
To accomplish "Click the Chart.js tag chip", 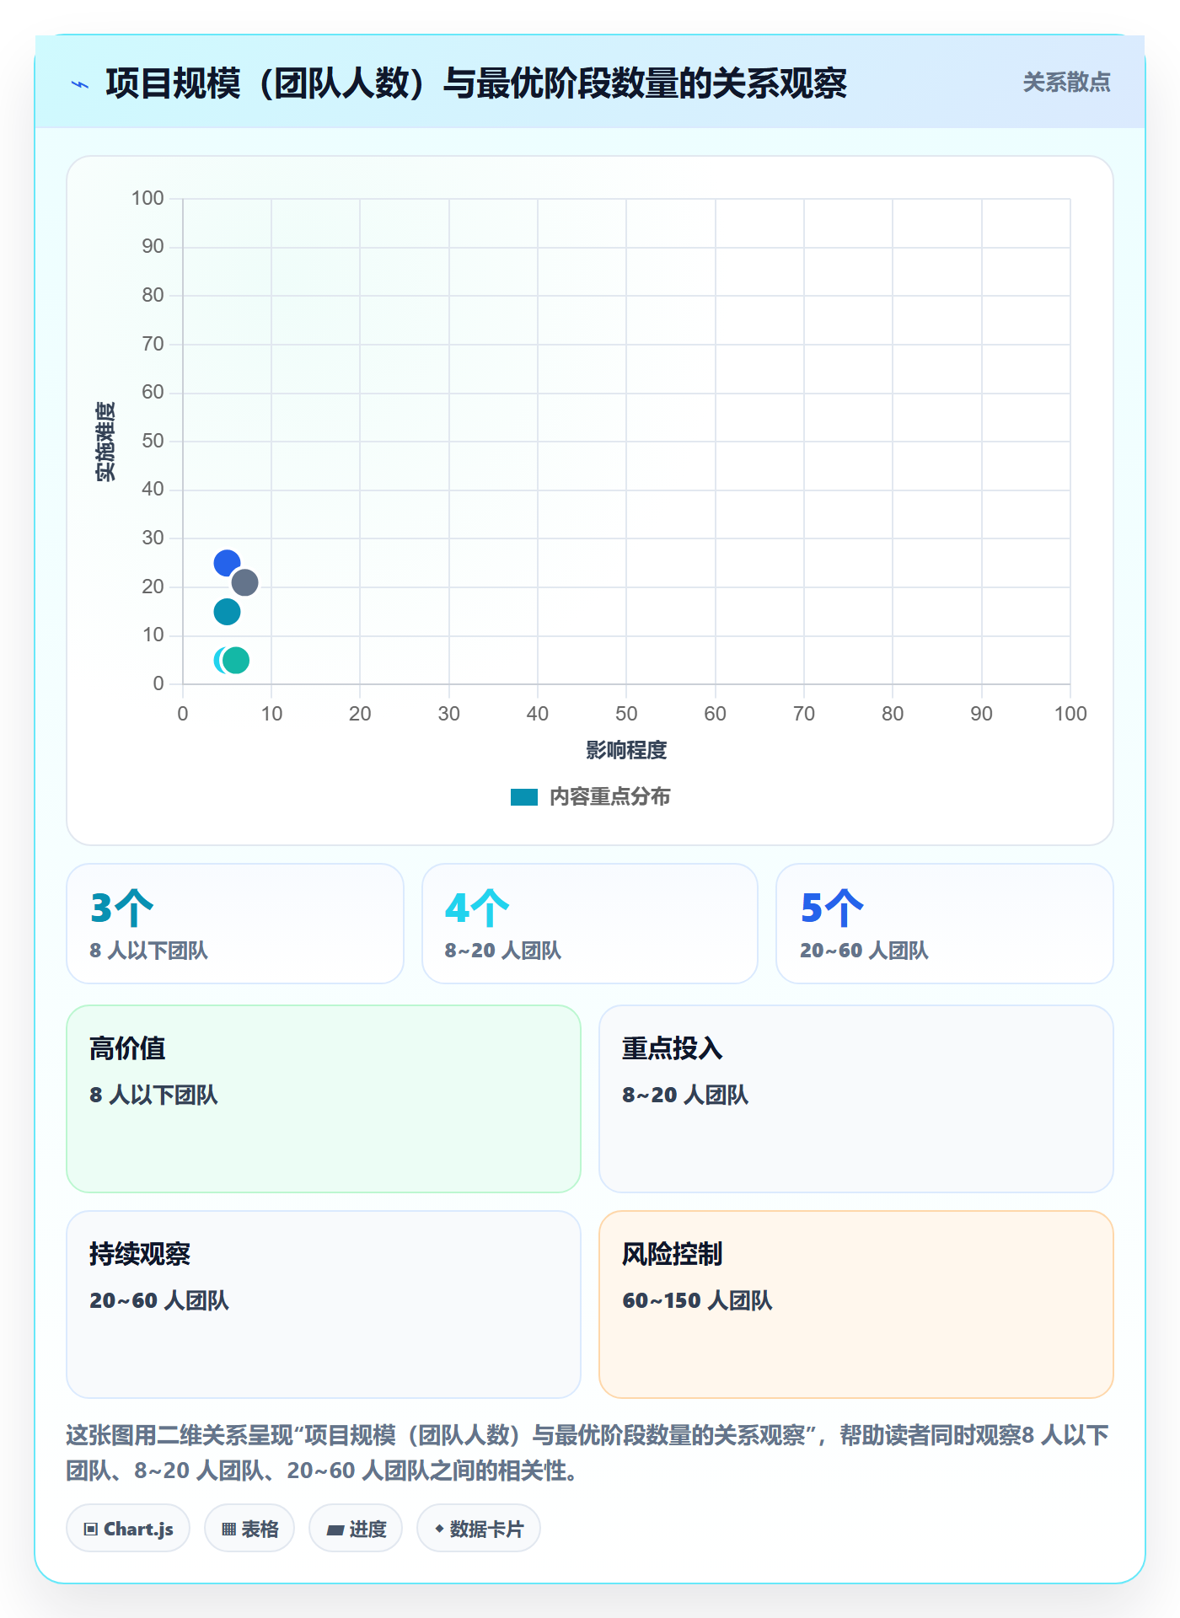I will click(128, 1529).
